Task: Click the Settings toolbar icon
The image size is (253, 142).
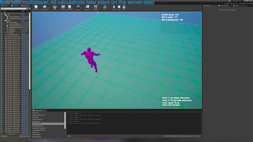Action: [x=78, y=7]
